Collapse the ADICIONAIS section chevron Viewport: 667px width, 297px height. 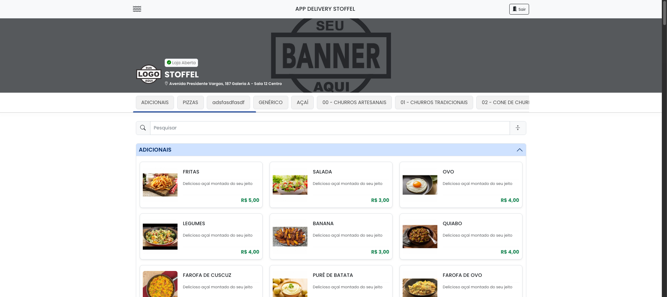(x=519, y=150)
